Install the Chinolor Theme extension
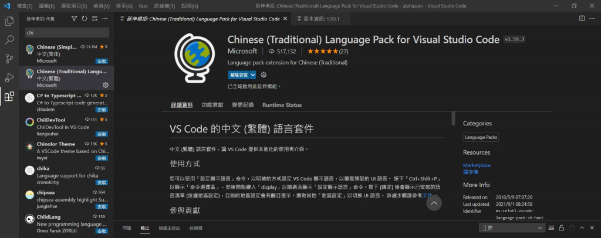Screen dimensions: 601x238 coord(102,158)
